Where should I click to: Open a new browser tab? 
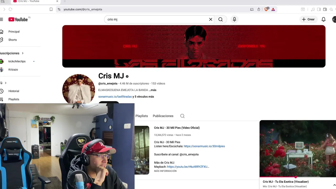click(x=65, y=1)
